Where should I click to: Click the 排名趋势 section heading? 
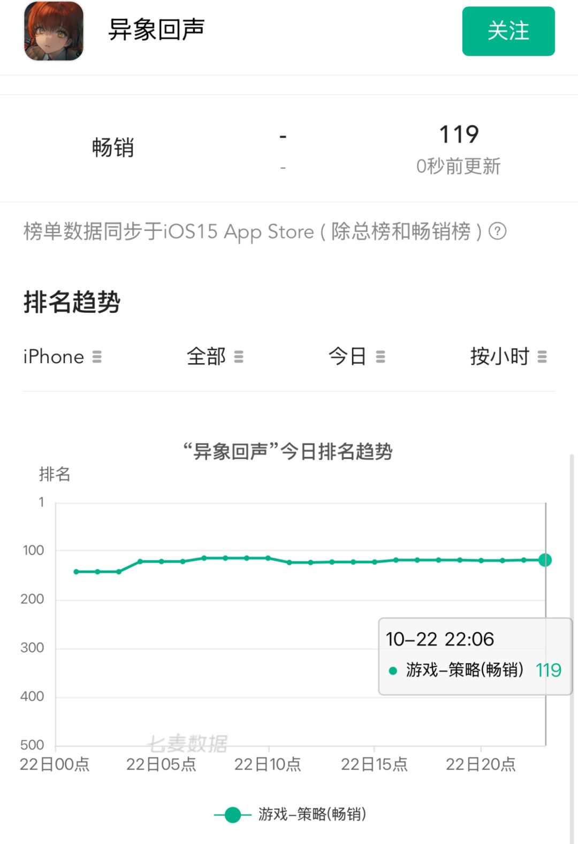pos(72,302)
